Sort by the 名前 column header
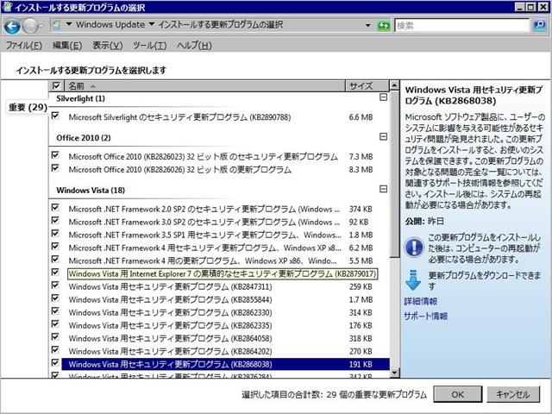The width and height of the screenshot is (552, 414). coord(204,86)
